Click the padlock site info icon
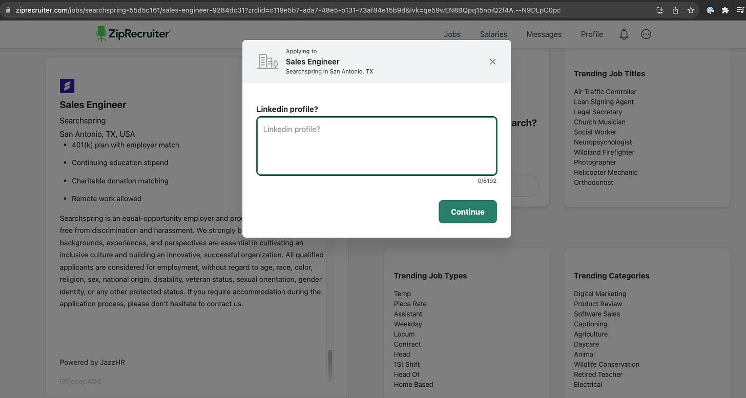The height and width of the screenshot is (398, 746). (9, 10)
